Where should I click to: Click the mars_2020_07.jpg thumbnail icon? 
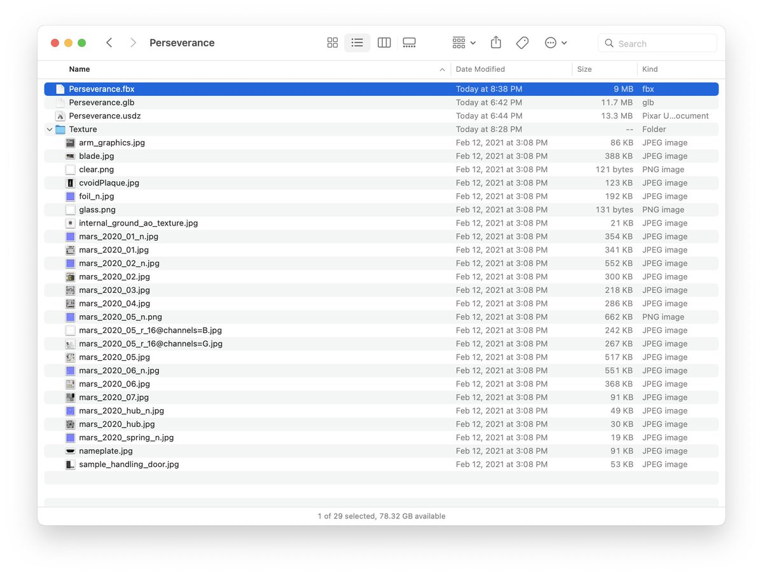point(71,398)
